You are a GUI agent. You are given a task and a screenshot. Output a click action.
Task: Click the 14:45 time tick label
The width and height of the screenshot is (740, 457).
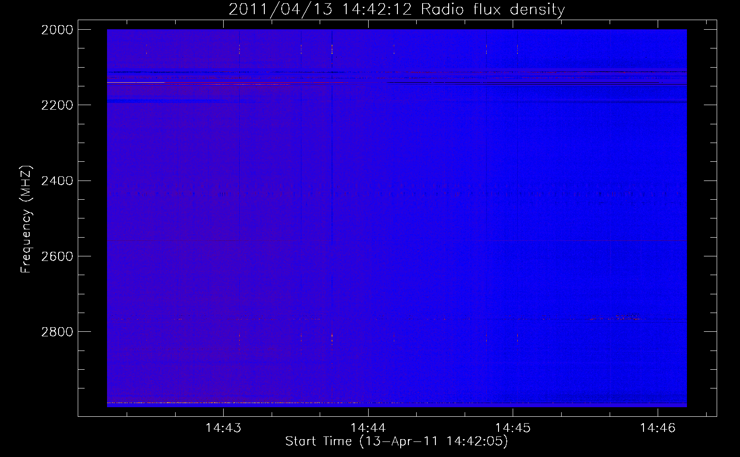[513, 428]
